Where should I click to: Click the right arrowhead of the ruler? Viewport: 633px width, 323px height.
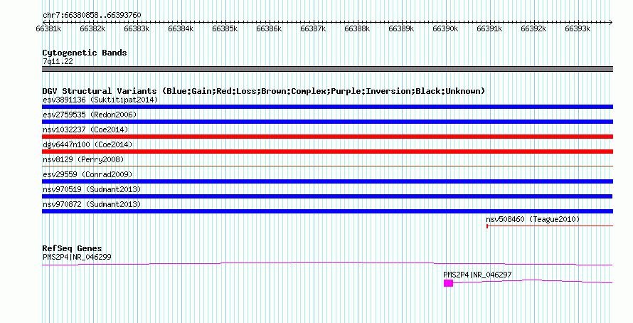tap(611, 22)
